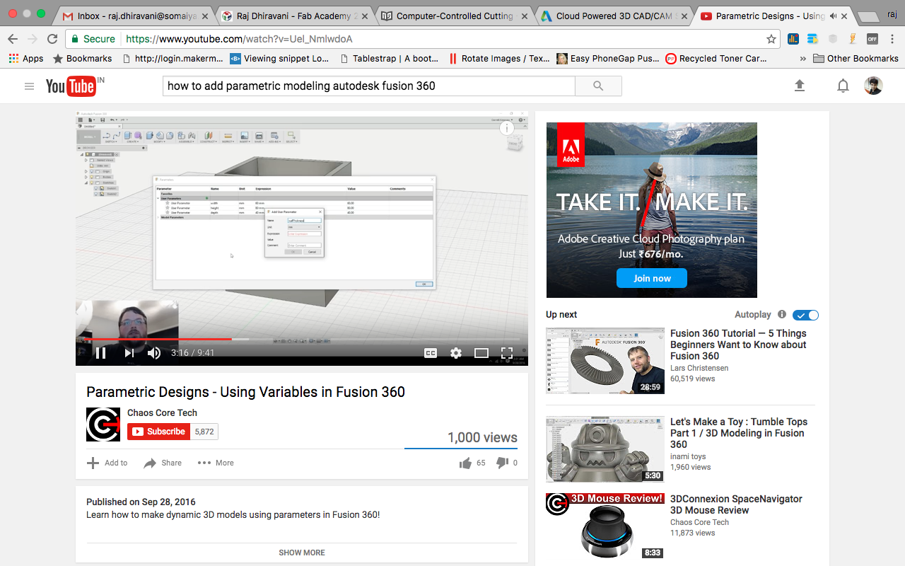Skip to the next video
This screenshot has height=566, width=905.
pos(129,353)
